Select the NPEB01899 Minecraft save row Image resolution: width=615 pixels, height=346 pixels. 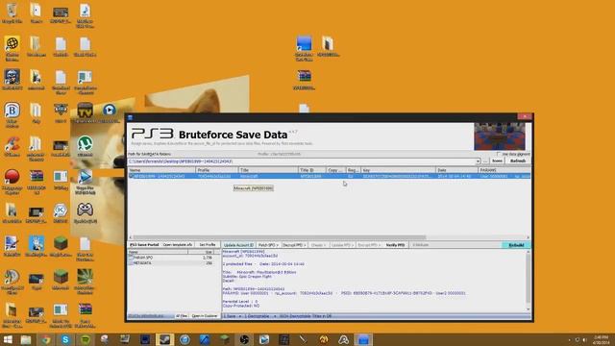pyautogui.click(x=329, y=176)
